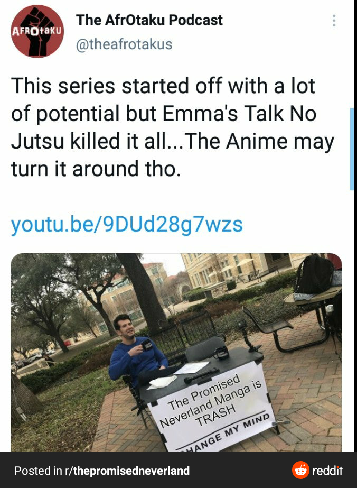Select the tweet text about Emma's Talk No Jutsu

(173, 127)
